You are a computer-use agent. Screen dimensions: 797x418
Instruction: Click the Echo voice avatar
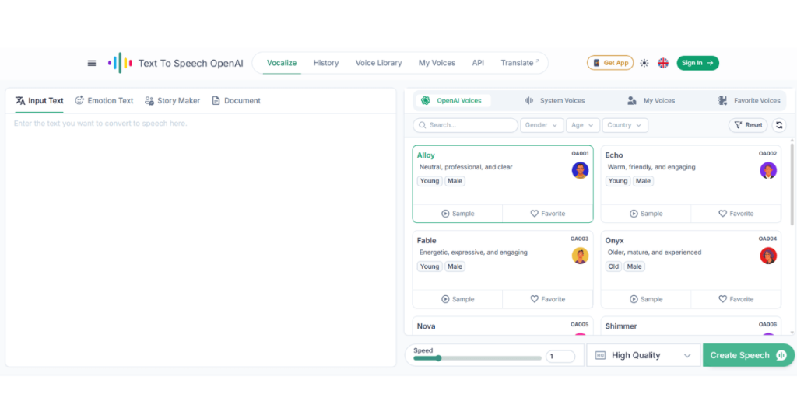(x=768, y=170)
